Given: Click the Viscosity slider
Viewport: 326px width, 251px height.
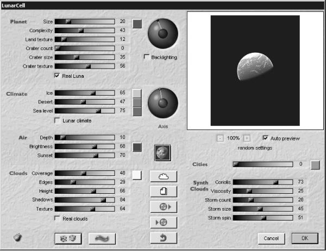Looking at the screenshot, I should tap(263, 191).
